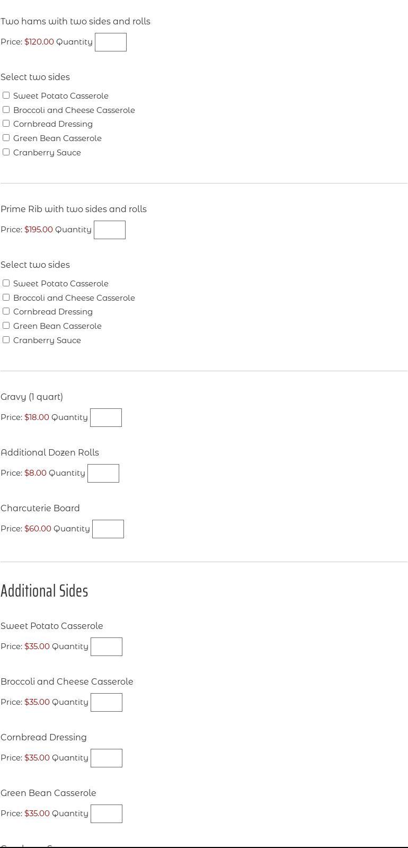Select Cornbread Dressing for Prime Rib meal

6,311
